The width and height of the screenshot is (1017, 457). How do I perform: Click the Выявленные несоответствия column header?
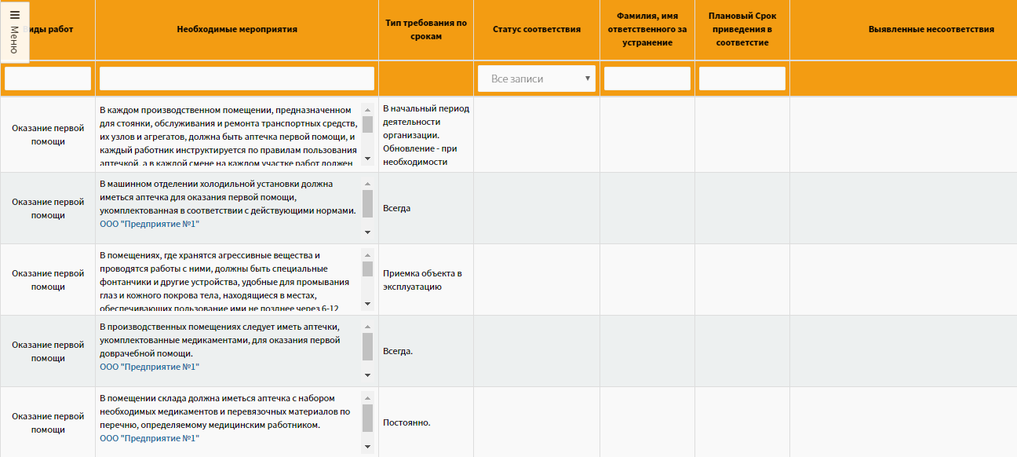[931, 29]
